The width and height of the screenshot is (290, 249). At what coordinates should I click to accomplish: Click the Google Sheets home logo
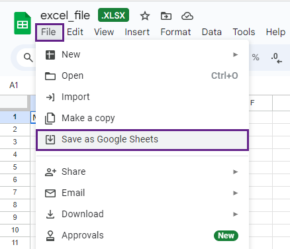[23, 23]
